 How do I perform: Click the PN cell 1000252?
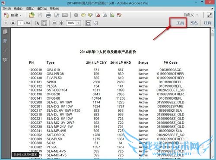(x=35, y=135)
